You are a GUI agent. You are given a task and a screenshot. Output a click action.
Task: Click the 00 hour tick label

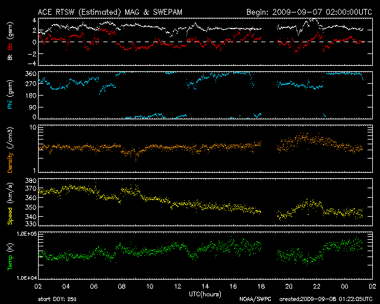344,287
